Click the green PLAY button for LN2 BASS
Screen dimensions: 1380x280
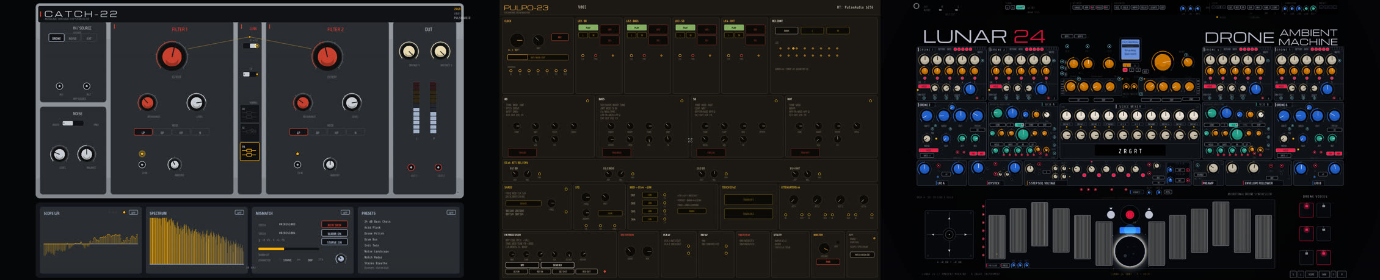636,28
